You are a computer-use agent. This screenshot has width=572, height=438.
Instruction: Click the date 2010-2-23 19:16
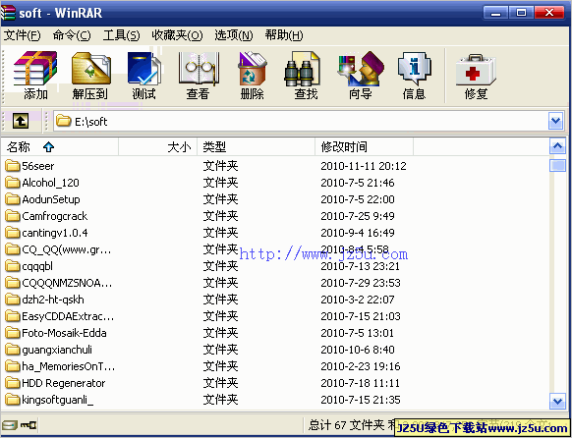click(x=361, y=366)
